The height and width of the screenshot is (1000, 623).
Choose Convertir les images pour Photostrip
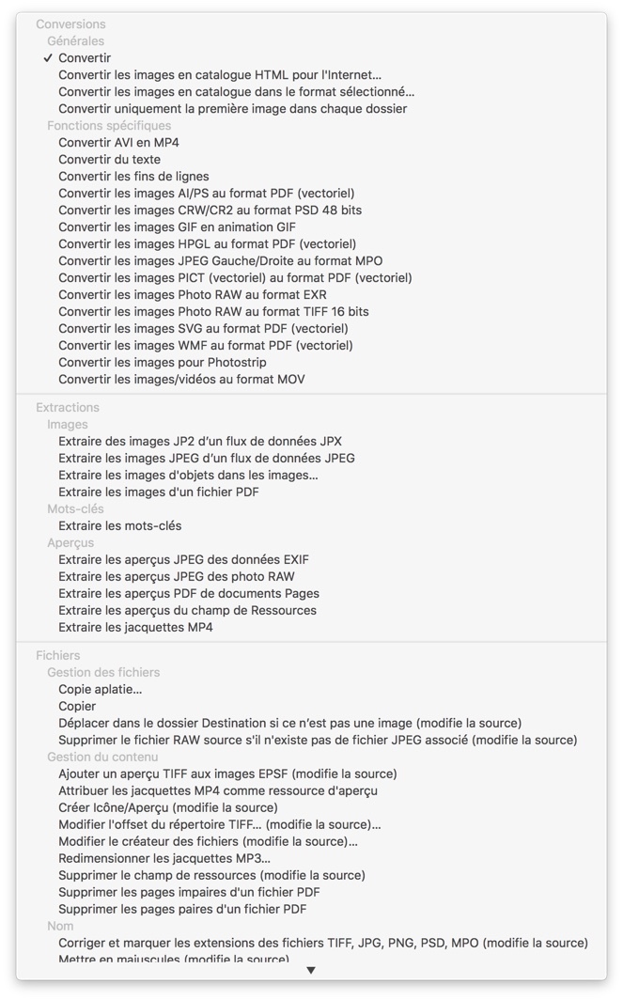click(x=311, y=362)
